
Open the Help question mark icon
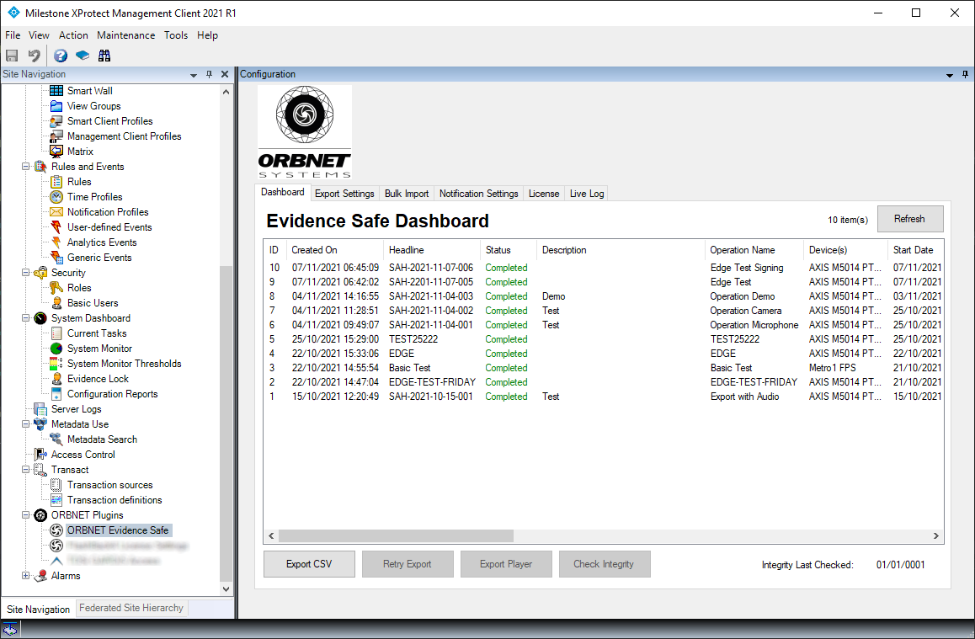click(61, 56)
